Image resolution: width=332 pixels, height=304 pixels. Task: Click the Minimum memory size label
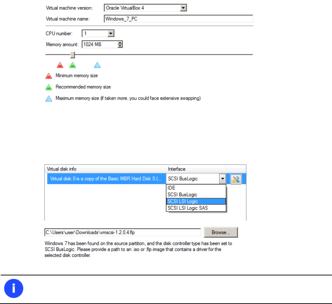pyautogui.click(x=77, y=76)
